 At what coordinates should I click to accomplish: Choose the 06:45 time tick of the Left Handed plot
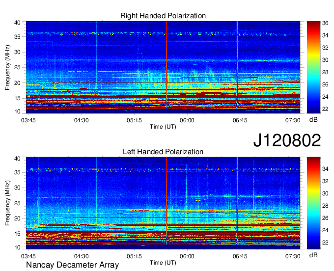point(240,256)
